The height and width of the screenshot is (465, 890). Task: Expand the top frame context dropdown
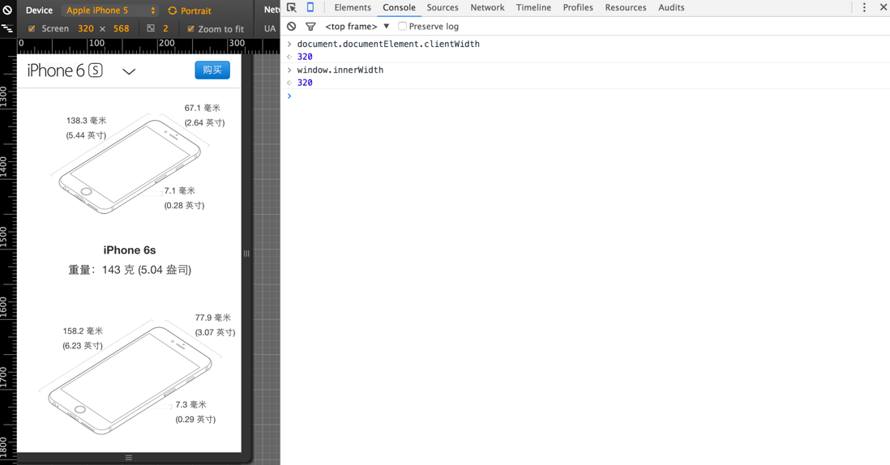pyautogui.click(x=357, y=26)
